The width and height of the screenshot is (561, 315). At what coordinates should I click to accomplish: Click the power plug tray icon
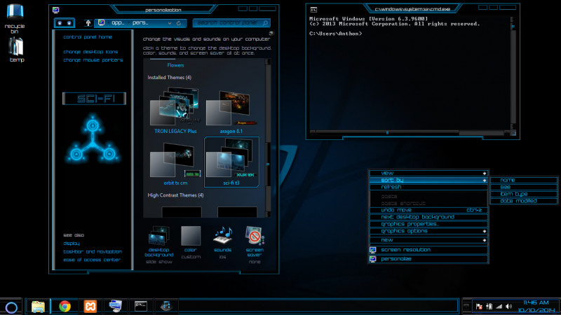tap(489, 307)
